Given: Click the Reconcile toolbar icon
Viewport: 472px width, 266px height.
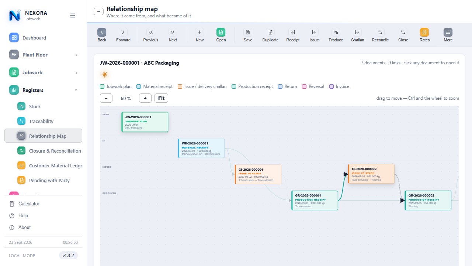Looking at the screenshot, I should click(380, 32).
